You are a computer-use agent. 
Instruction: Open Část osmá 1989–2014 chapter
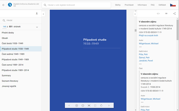[x=21, y=65]
